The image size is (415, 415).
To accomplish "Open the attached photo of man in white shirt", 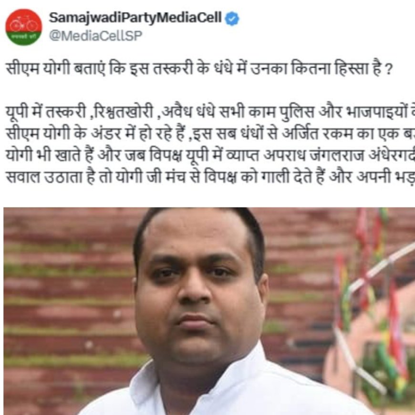I will (x=209, y=311).
